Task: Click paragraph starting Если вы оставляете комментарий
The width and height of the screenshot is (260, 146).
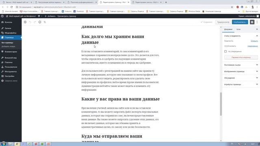Action: coord(120,57)
